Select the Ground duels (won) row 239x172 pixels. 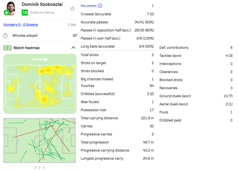[x=196, y=96]
